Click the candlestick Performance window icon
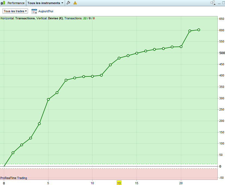The width and height of the screenshot is (225, 185). pyautogui.click(x=3, y=3)
